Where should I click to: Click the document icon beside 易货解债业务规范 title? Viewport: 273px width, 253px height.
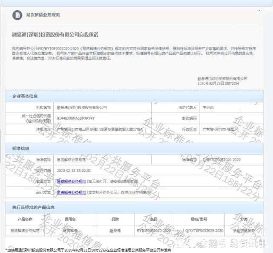(x=17, y=15)
